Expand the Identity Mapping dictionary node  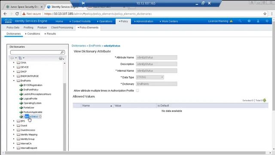pos(14,135)
